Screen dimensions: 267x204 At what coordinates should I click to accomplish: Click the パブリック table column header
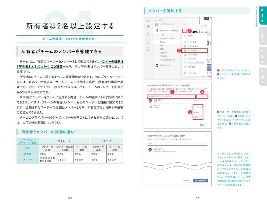pos(106,141)
